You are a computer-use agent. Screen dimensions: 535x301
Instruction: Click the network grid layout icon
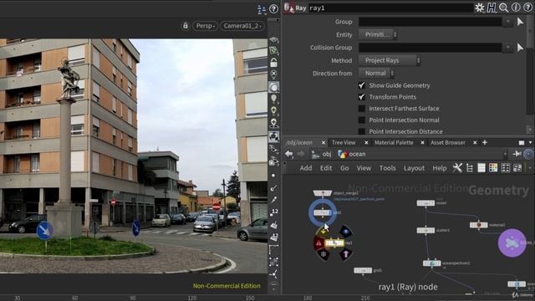[505, 168]
